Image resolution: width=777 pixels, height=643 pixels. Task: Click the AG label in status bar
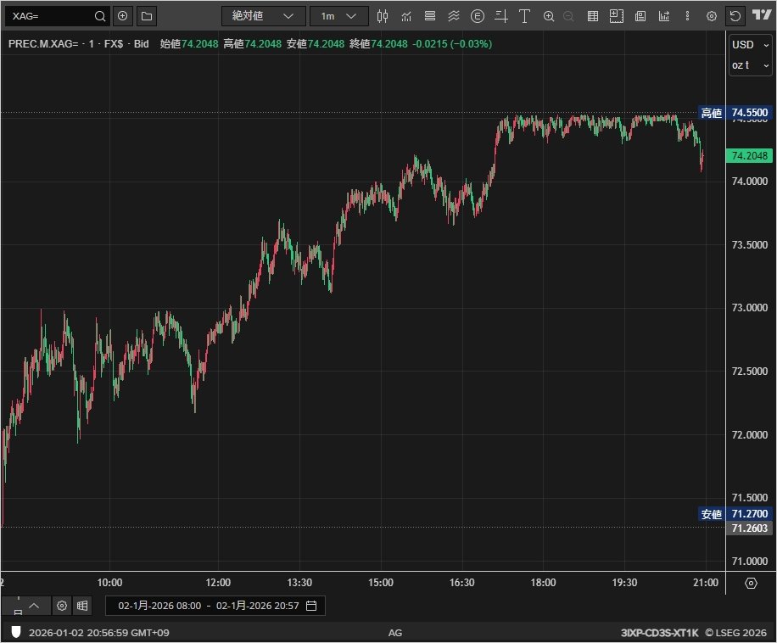point(395,633)
